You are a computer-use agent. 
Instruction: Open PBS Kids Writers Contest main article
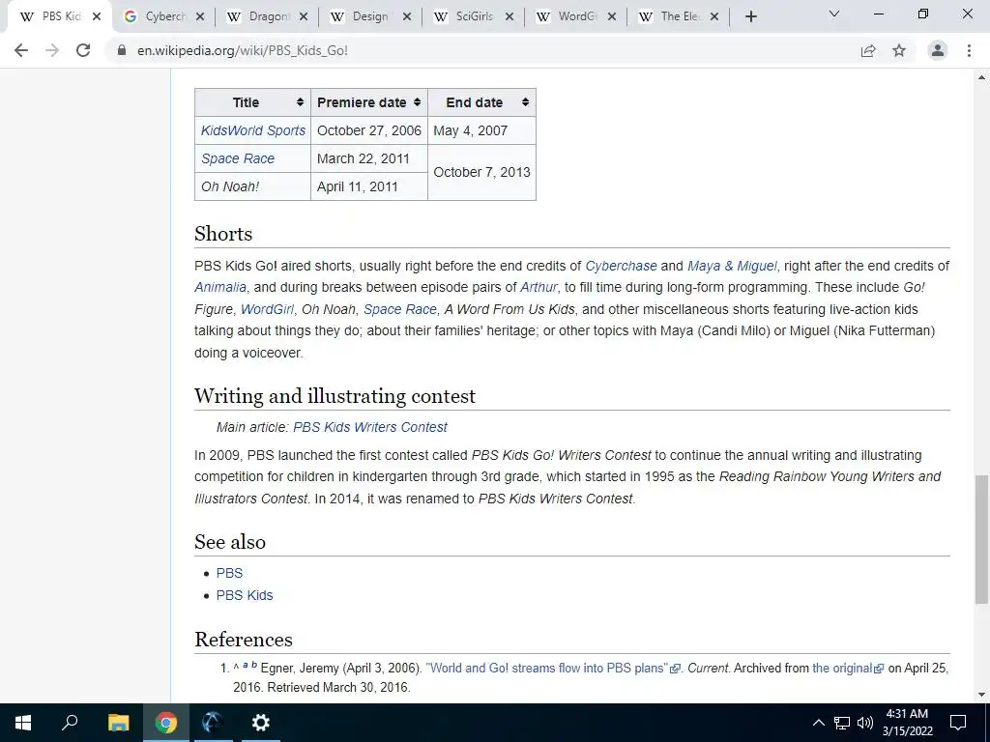[x=370, y=427]
